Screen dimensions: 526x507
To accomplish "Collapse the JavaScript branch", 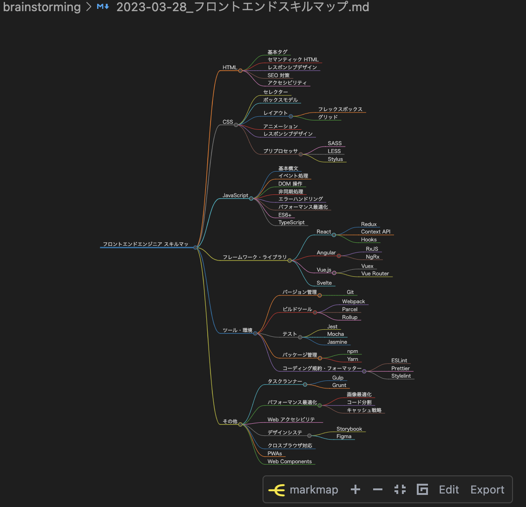I will click(251, 198).
